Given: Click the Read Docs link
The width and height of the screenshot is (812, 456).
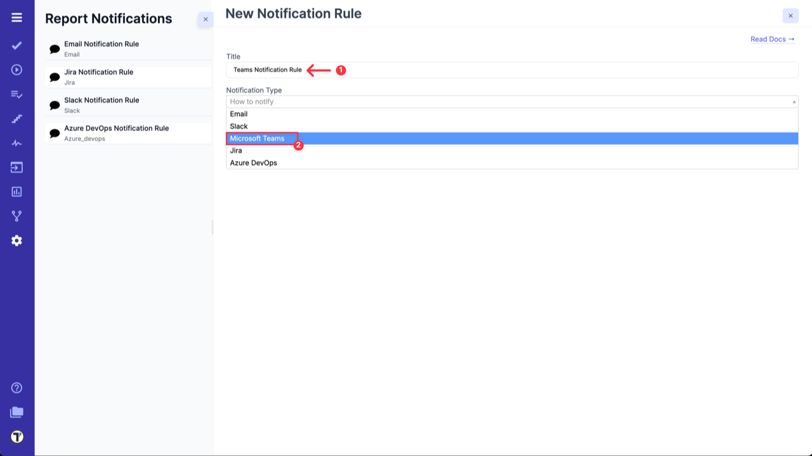Looking at the screenshot, I should pyautogui.click(x=771, y=39).
